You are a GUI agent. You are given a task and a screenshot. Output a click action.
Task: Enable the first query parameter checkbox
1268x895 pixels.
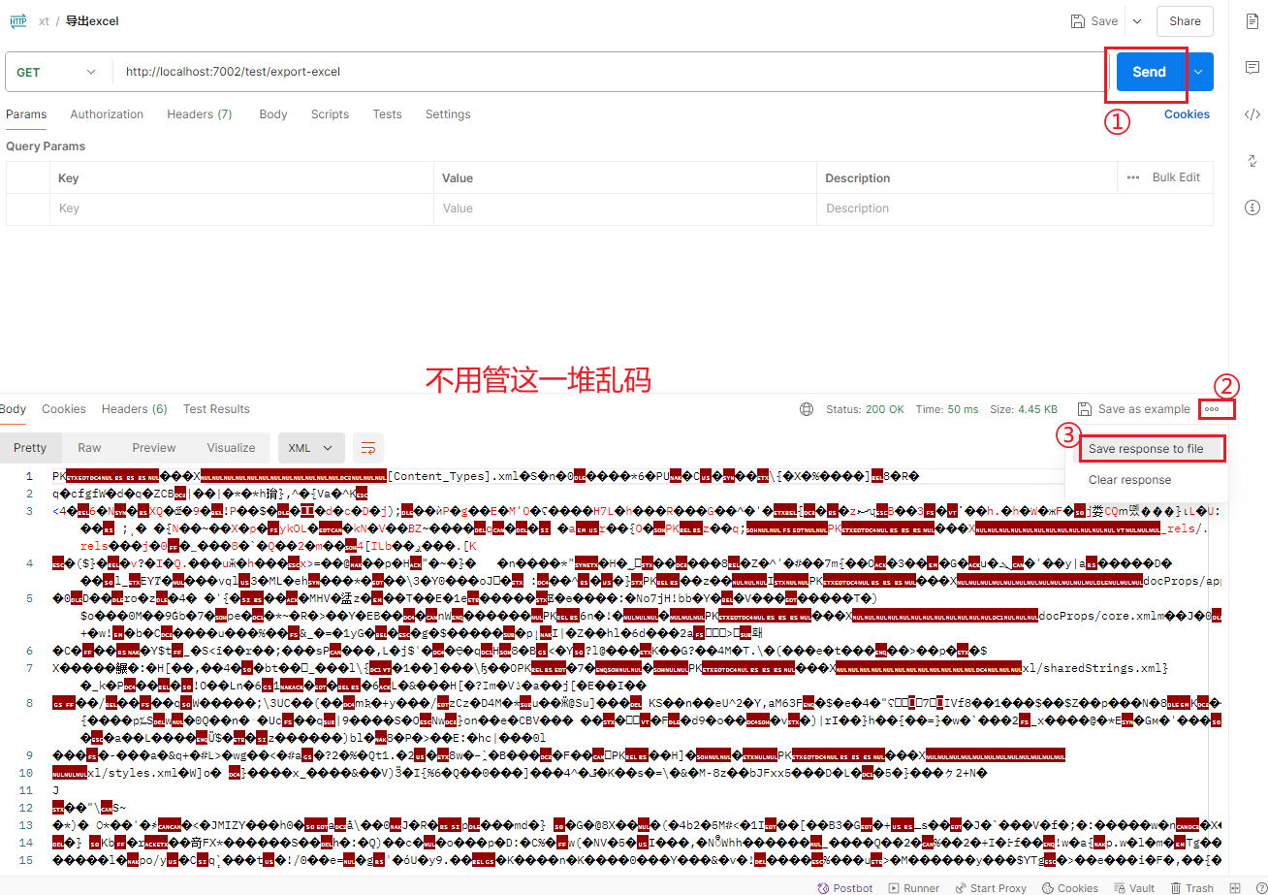pos(27,208)
